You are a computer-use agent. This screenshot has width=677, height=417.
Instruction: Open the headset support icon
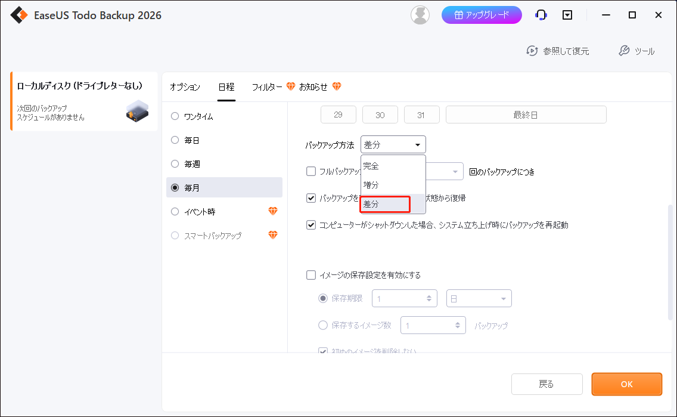click(x=541, y=15)
